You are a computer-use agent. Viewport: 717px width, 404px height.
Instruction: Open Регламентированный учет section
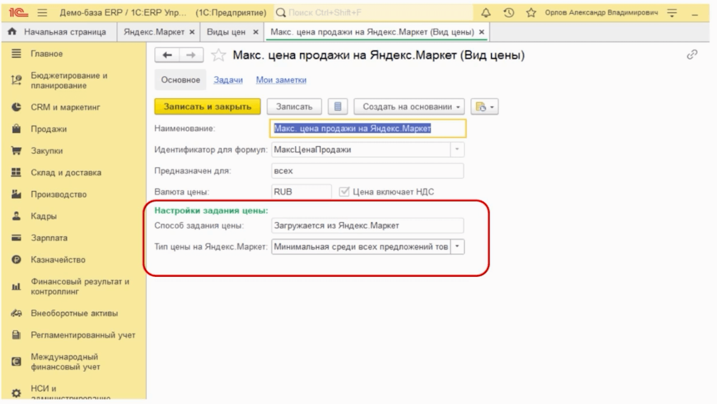(x=73, y=335)
